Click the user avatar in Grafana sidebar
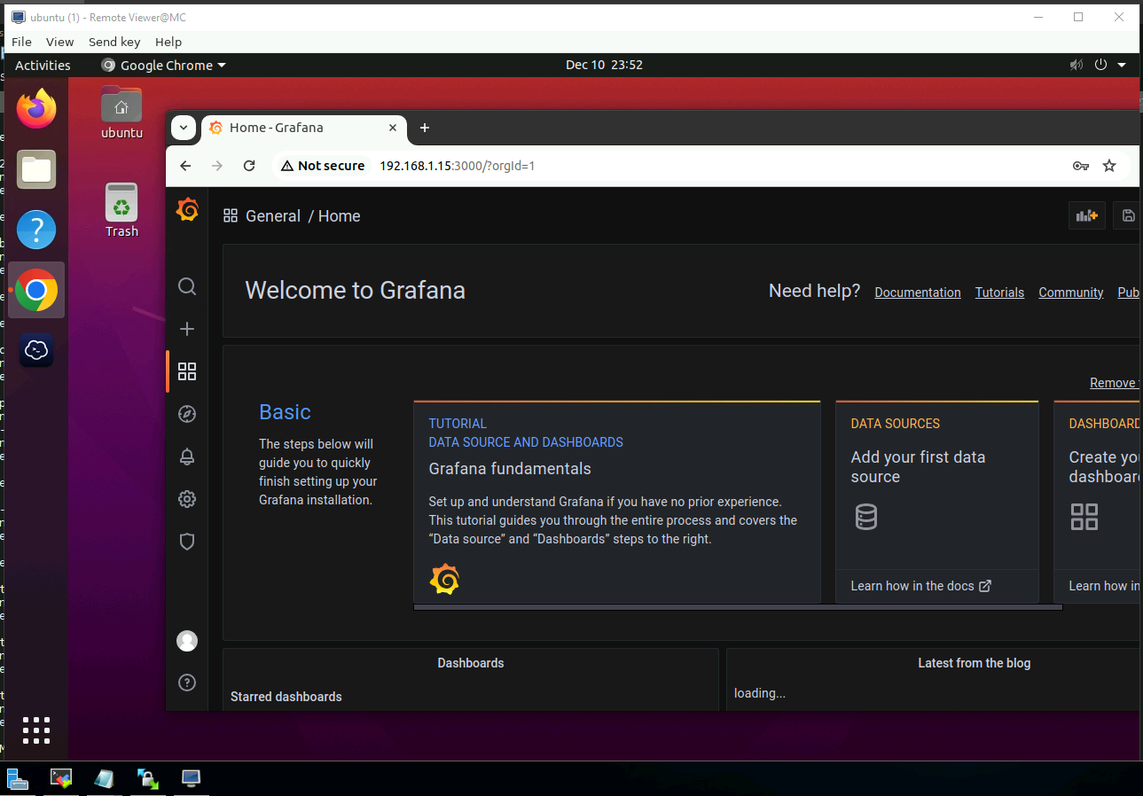Image resolution: width=1143 pixels, height=796 pixels. (187, 641)
